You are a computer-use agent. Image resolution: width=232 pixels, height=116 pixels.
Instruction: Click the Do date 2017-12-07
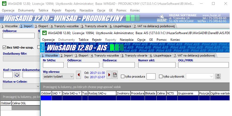click(97, 77)
